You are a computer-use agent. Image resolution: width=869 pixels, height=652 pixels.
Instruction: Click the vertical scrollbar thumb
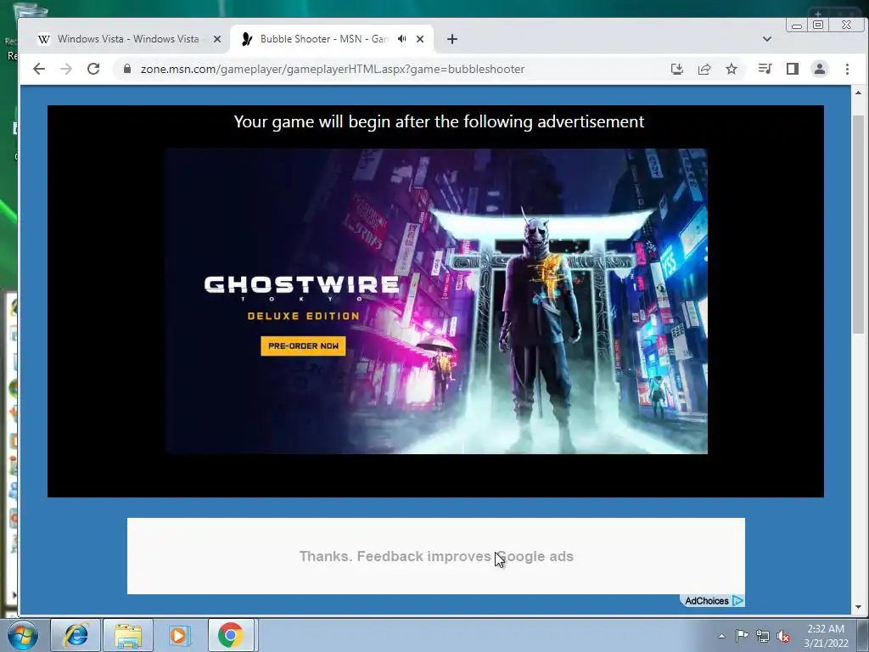pyautogui.click(x=859, y=224)
